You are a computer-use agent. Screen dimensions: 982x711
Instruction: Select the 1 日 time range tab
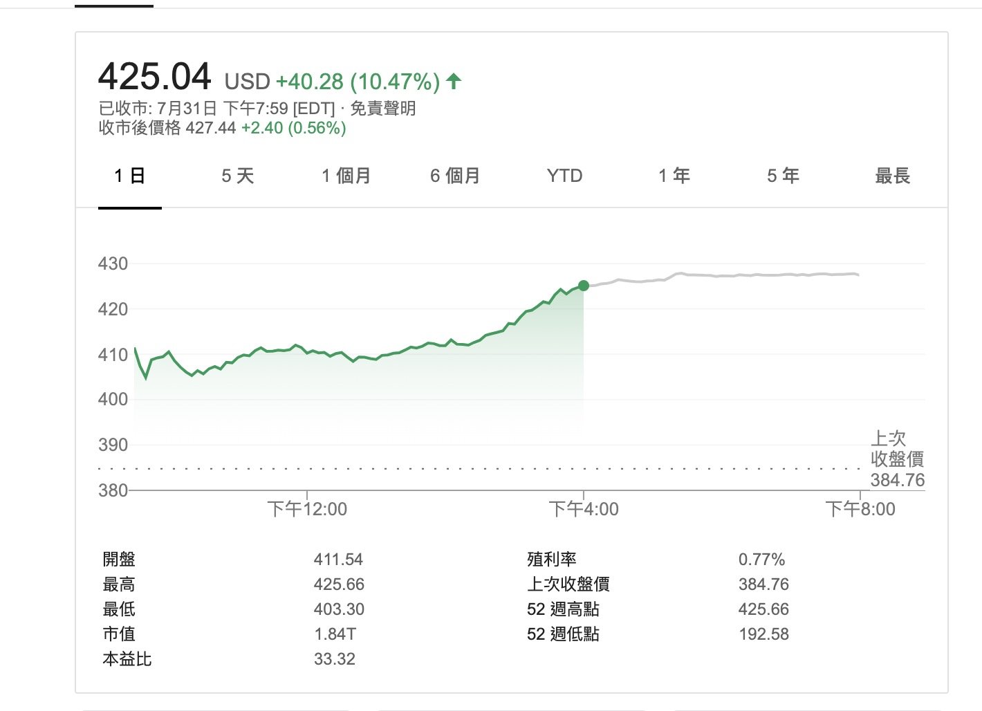[x=130, y=176]
